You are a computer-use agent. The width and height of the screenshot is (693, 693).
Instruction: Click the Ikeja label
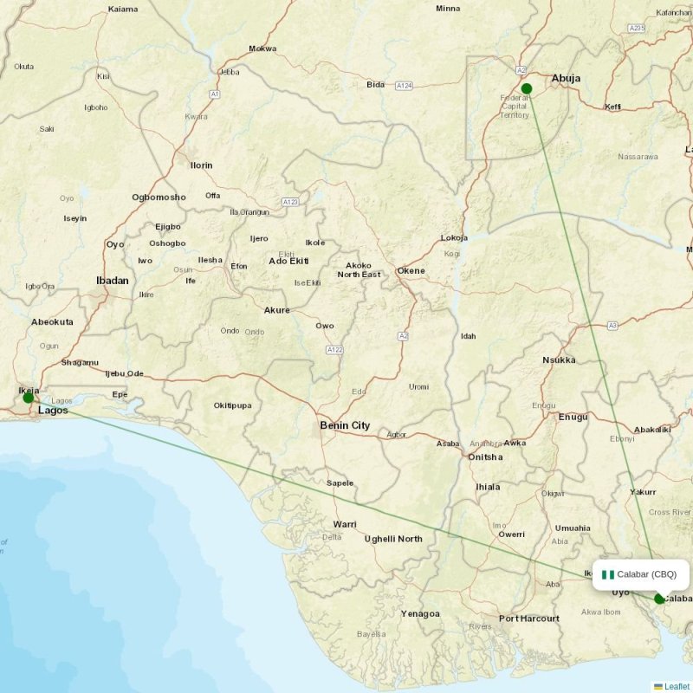coord(29,391)
